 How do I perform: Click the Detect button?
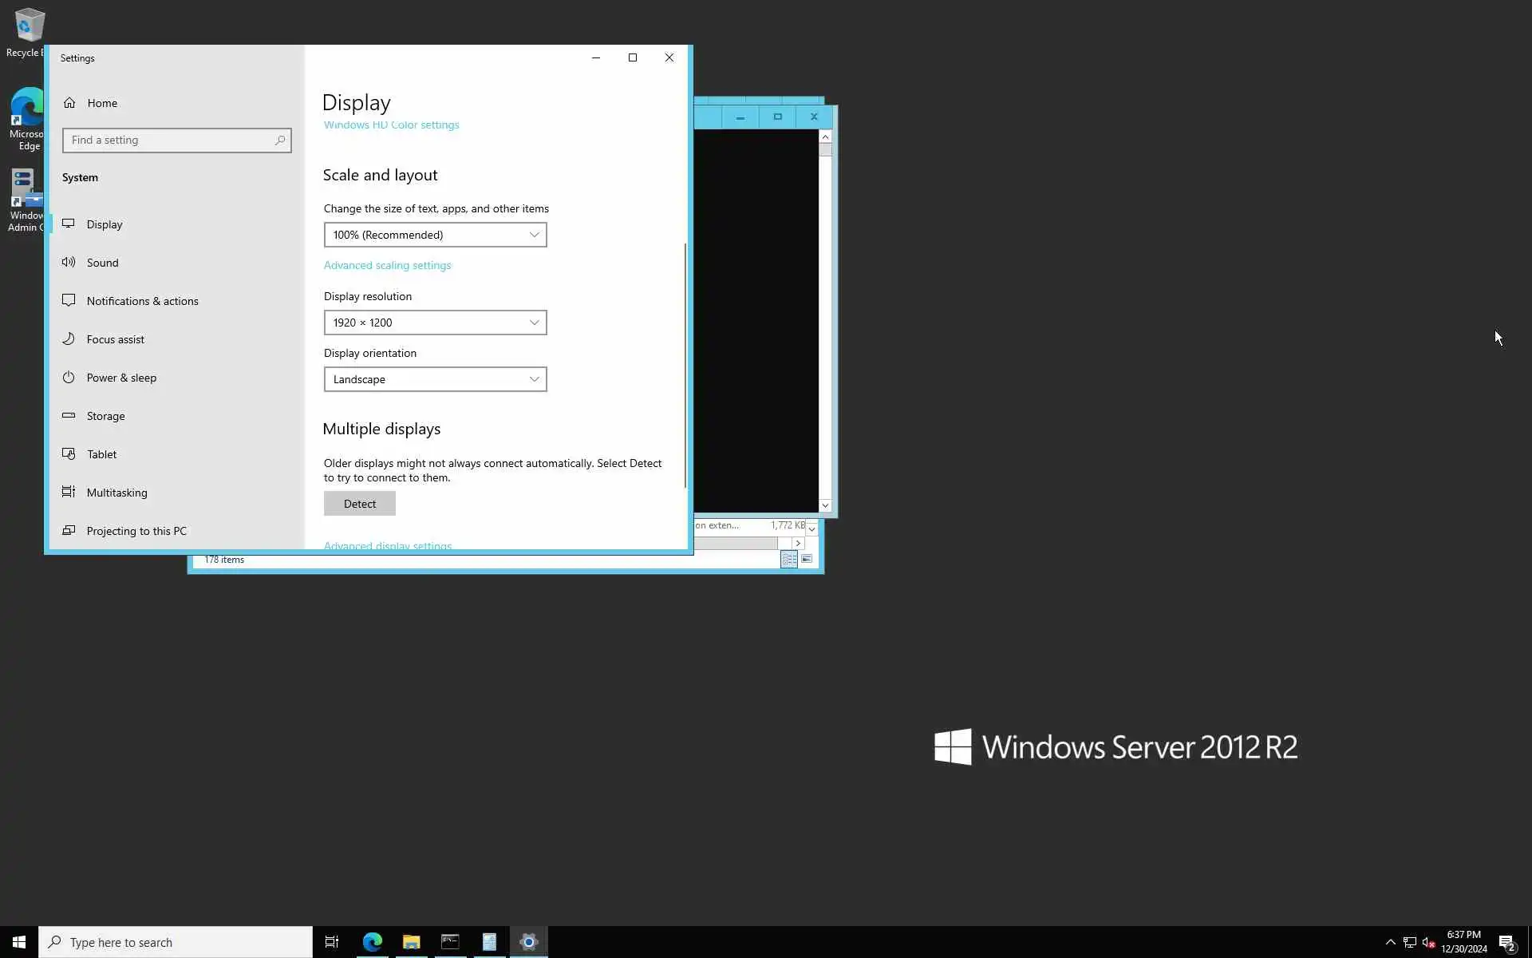tap(359, 504)
